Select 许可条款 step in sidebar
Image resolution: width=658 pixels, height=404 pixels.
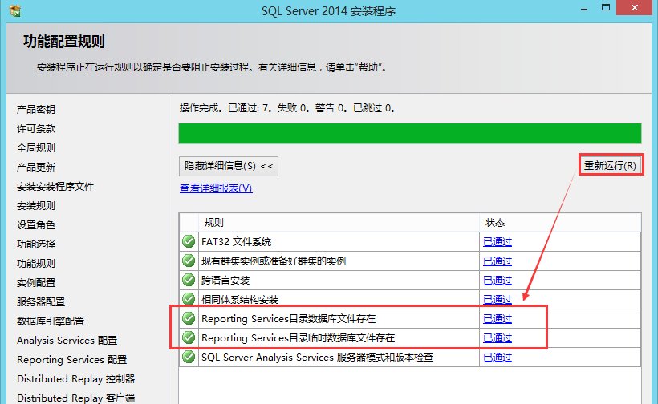click(36, 129)
